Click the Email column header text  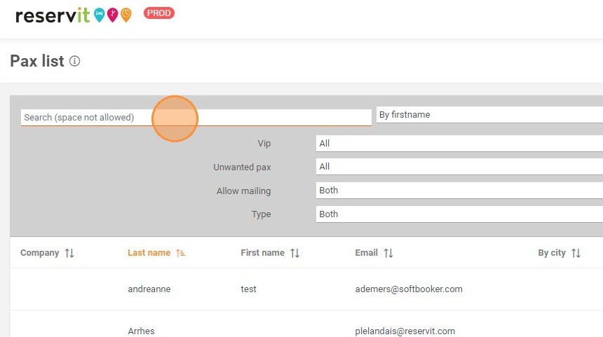click(367, 253)
